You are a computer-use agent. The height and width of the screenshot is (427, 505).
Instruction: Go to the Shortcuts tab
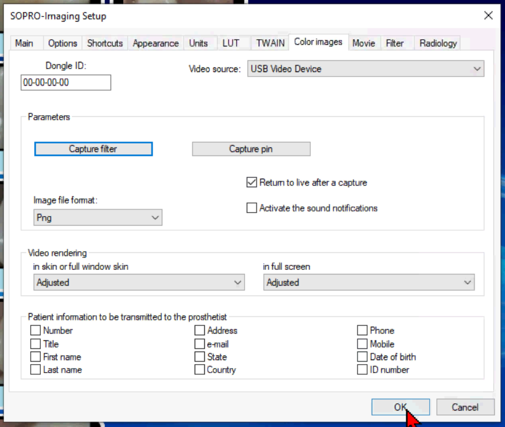pos(105,43)
